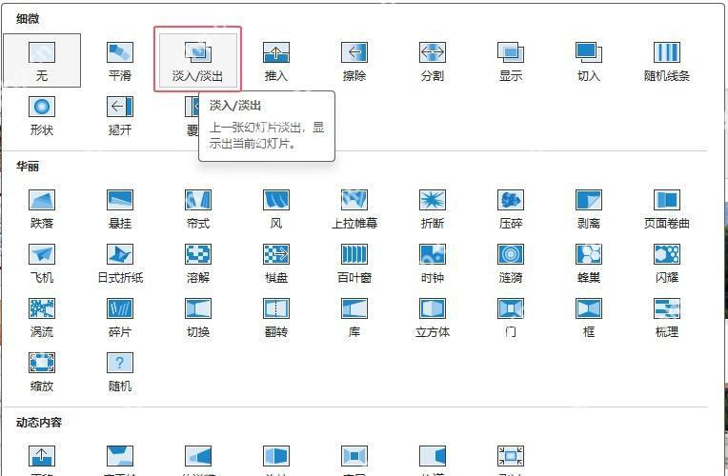Apply the 蜂巢 (Honeycomb) transition
Viewport: 728px width, 476px height.
tap(589, 263)
